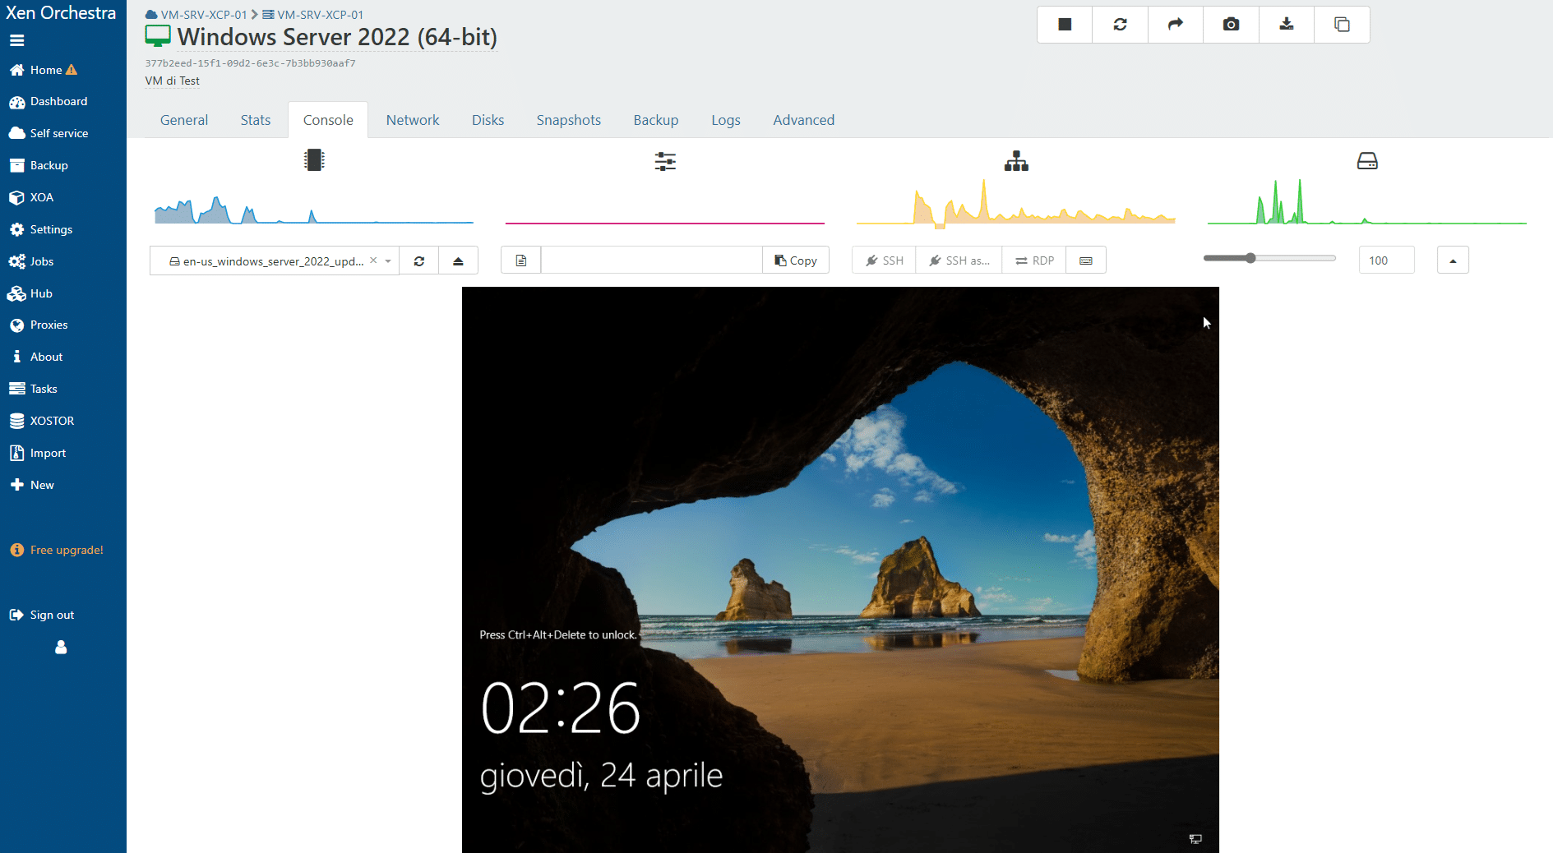Refresh the ISO list
This screenshot has height=853, width=1553.
pyautogui.click(x=419, y=261)
